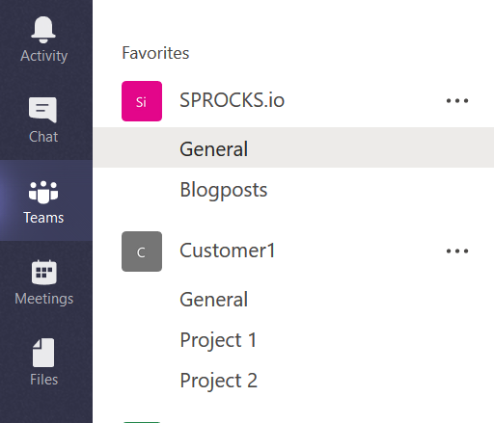Screen dimensions: 494x423
Task: Open more options for Customer1 team
Action: click(x=457, y=251)
